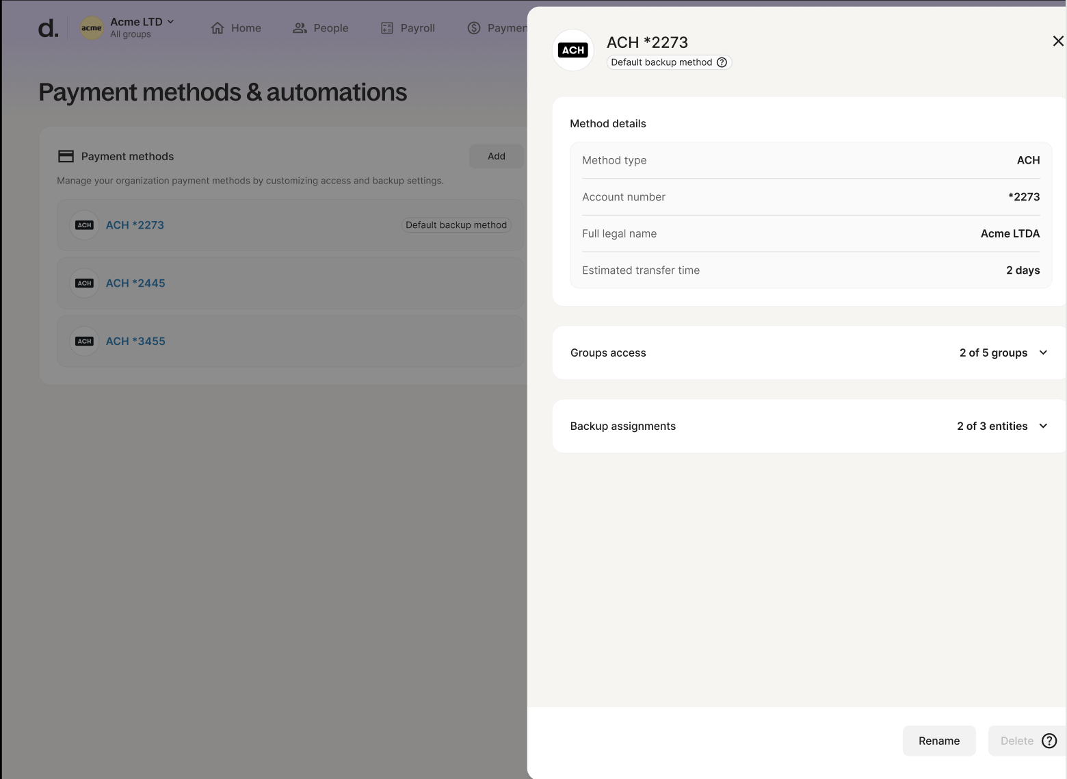Click the ACH icon beside ACH *2445
The width and height of the screenshot is (1067, 779).
85,283
